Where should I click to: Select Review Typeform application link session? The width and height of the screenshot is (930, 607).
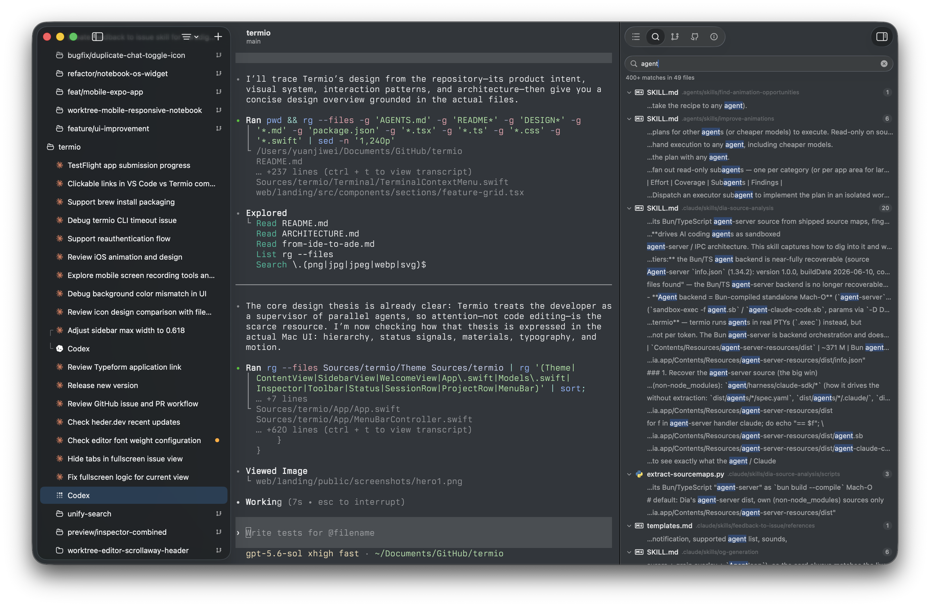coord(134,367)
